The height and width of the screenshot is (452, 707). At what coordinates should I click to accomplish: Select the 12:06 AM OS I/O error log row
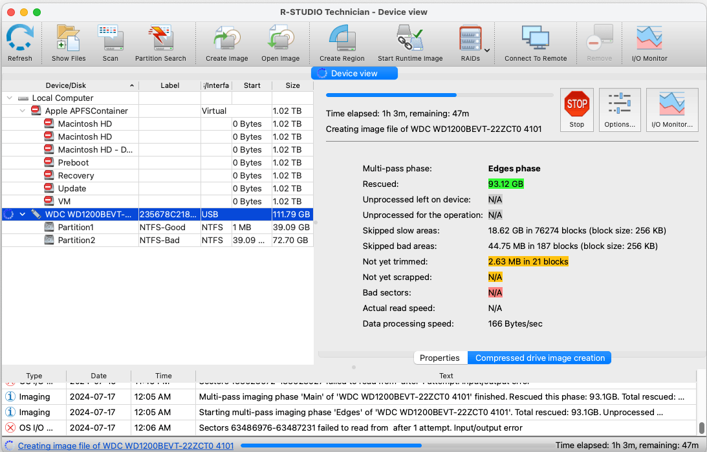tap(349, 427)
